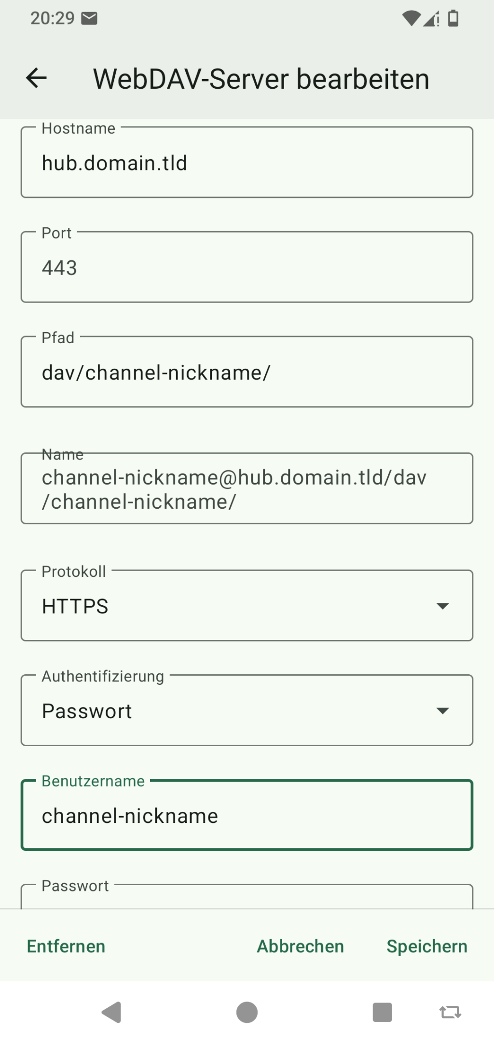The height and width of the screenshot is (1043, 494).
Task: Tap Entfernen to remove server
Action: pos(66,946)
